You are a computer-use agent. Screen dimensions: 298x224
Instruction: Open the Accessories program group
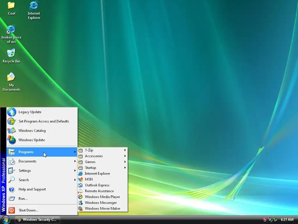coord(102,156)
